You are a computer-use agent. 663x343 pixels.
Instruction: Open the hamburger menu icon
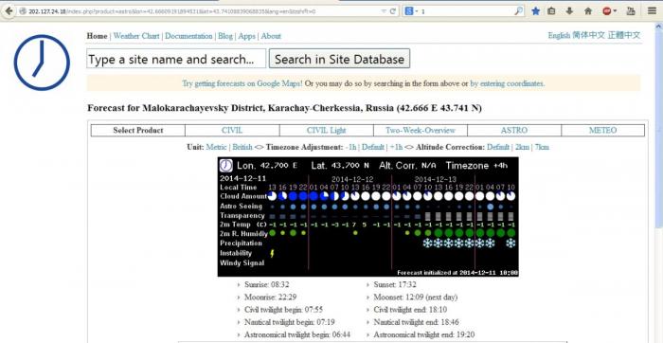tap(652, 11)
